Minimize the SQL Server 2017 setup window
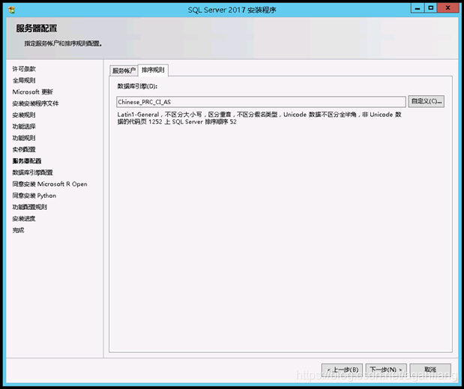 coord(418,8)
